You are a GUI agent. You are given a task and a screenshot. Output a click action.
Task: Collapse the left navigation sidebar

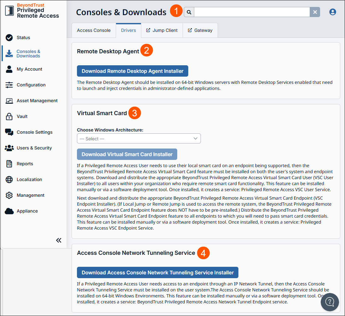(x=59, y=240)
